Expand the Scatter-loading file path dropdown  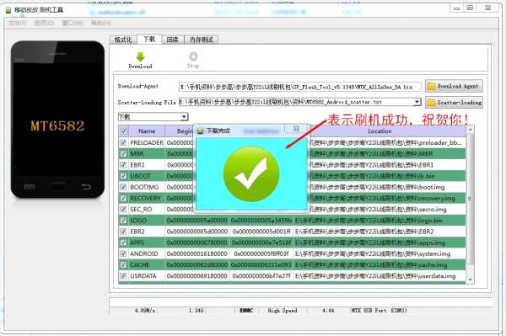pos(417,102)
